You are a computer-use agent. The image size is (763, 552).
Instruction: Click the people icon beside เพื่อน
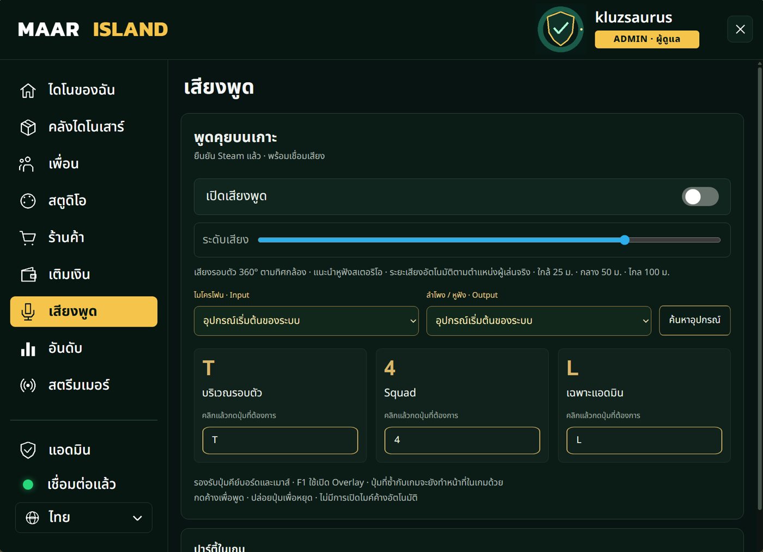(x=27, y=164)
